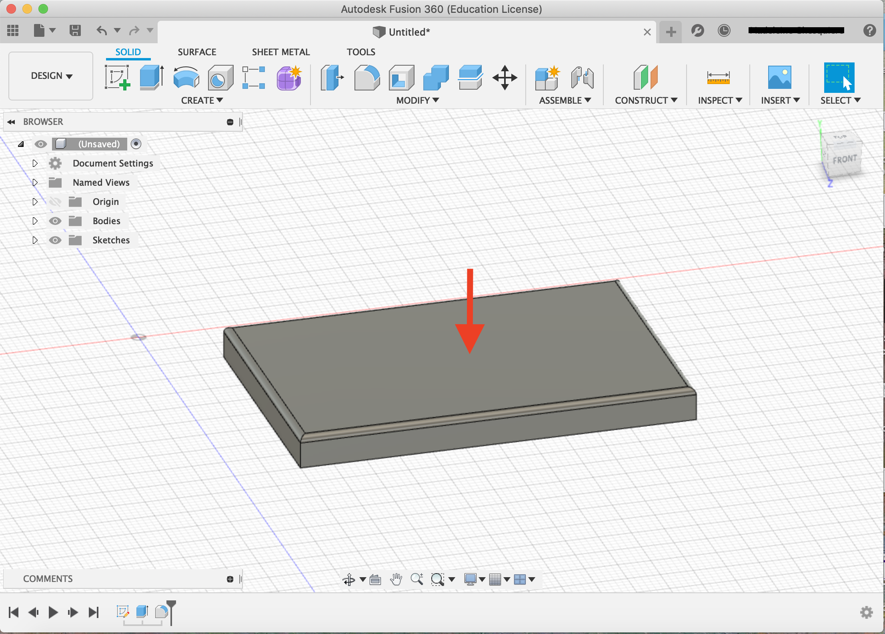Select the Assemble dropdown
Image resolution: width=885 pixels, height=634 pixels.
[564, 100]
